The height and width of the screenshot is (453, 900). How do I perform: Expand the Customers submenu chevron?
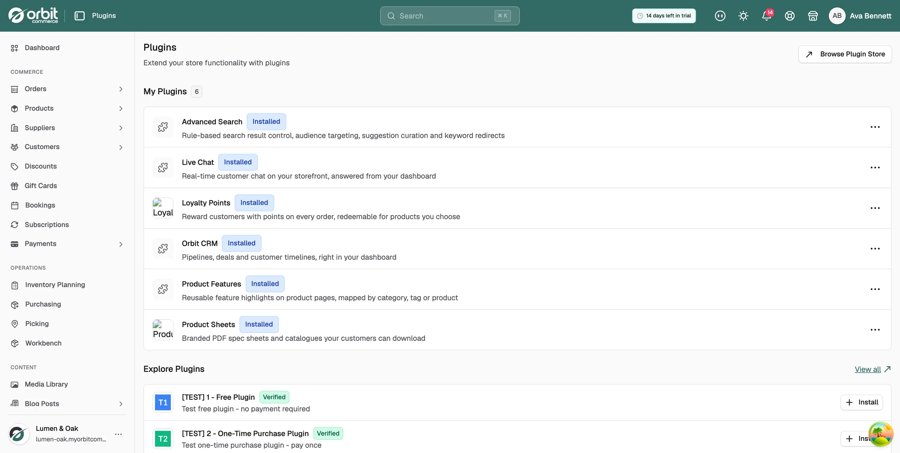pos(121,147)
